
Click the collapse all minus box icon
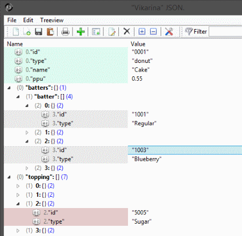(x=153, y=32)
